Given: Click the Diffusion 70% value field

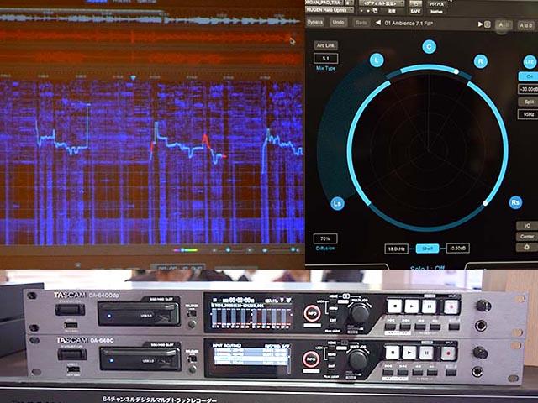Looking at the screenshot, I should pos(325,238).
